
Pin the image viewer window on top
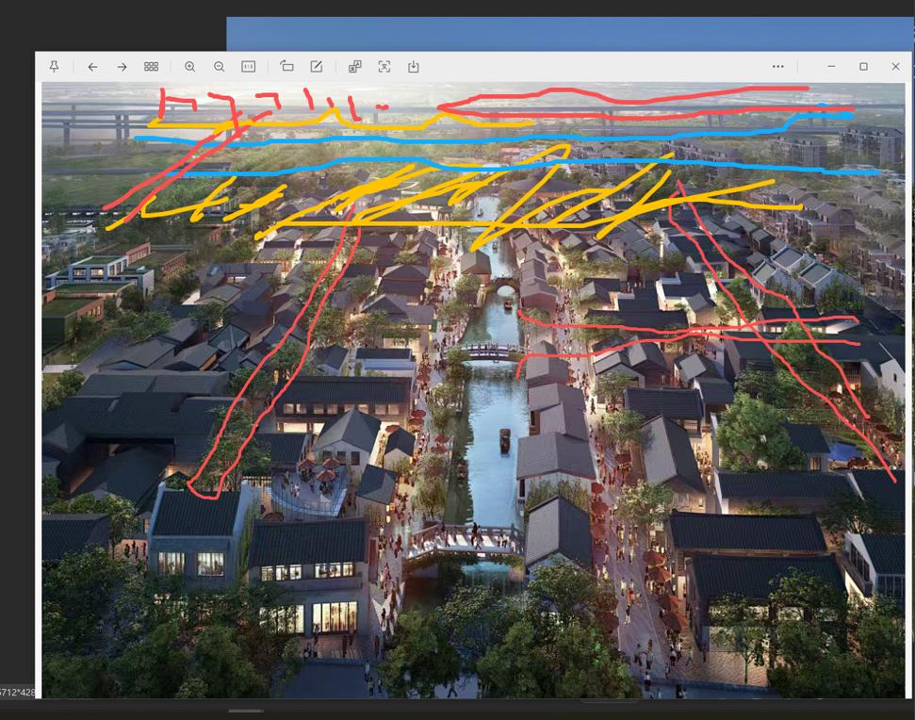coord(54,67)
